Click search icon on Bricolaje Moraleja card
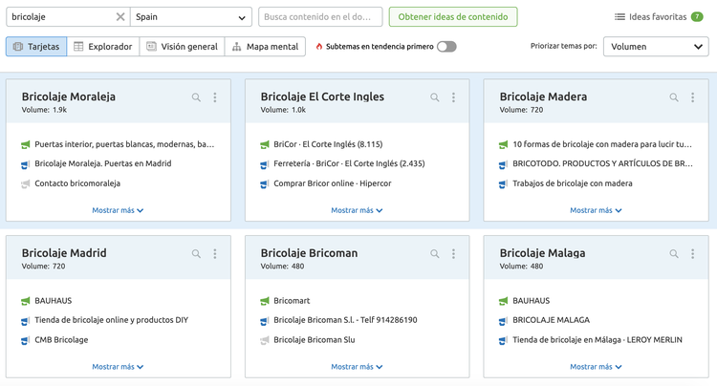Viewport: 717px width, 386px height. [196, 97]
